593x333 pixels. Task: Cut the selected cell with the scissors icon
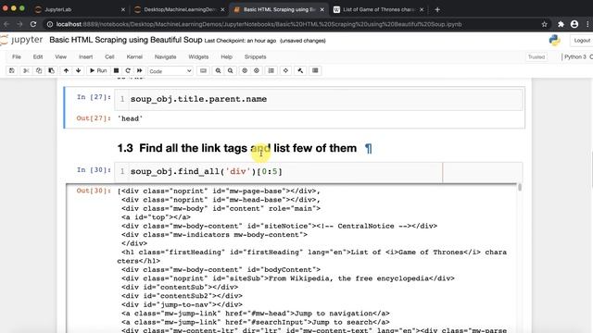(26, 70)
